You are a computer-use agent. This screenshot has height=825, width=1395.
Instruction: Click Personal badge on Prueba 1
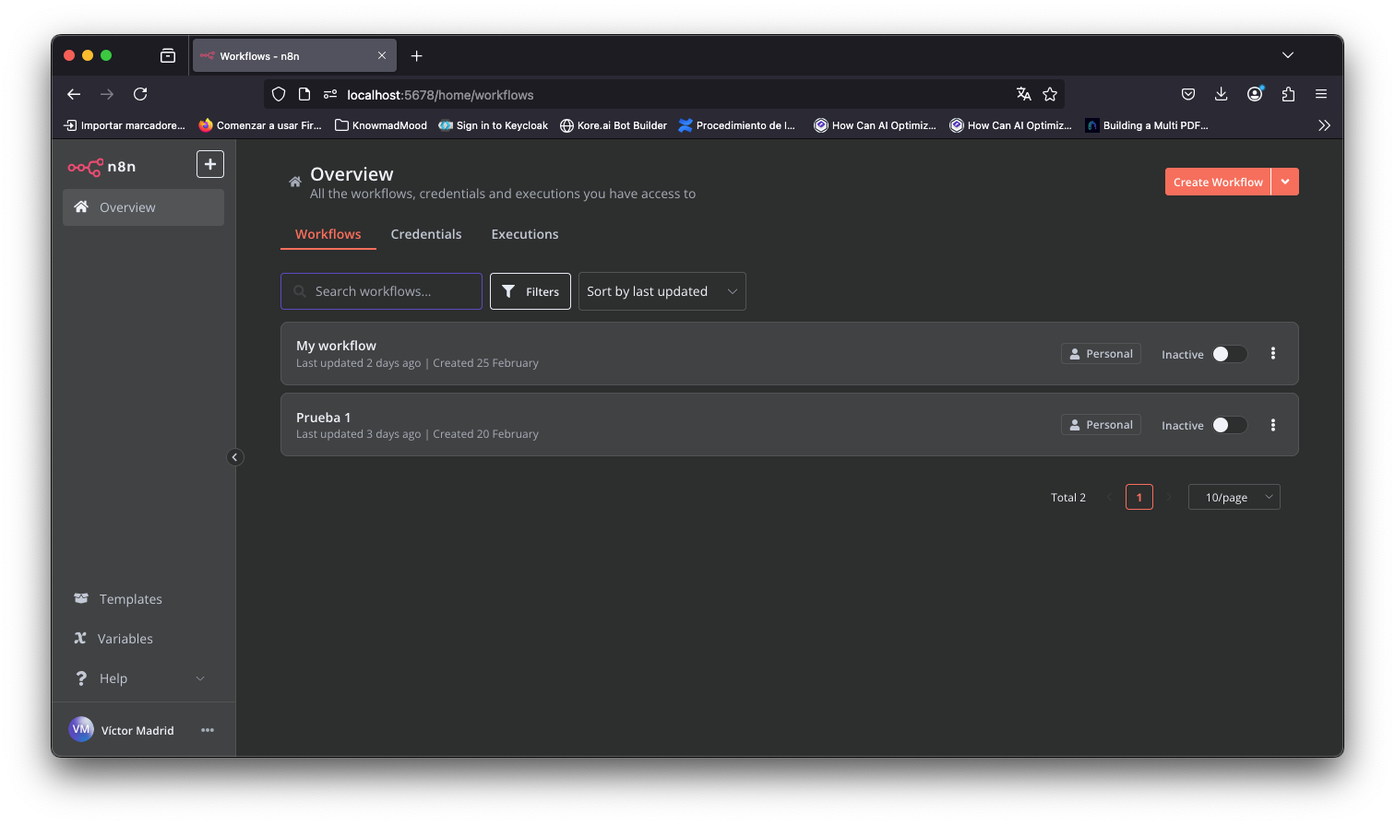(x=1101, y=425)
